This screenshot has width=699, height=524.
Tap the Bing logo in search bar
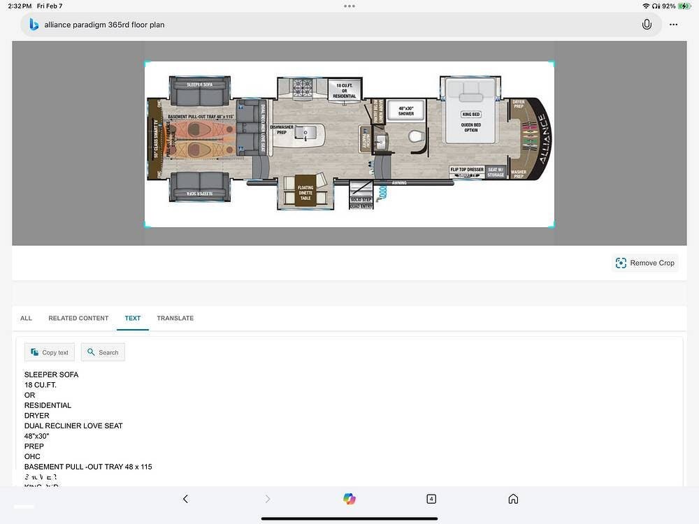point(34,24)
